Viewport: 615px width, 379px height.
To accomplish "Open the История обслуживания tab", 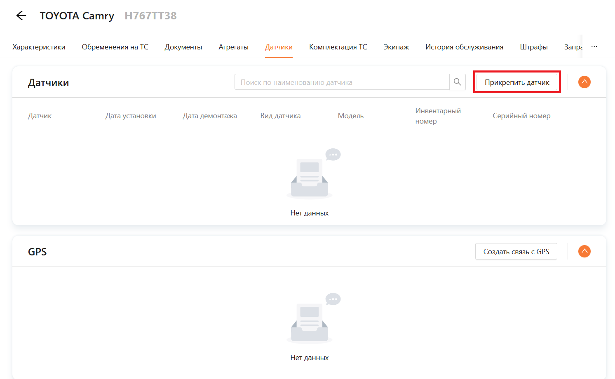I will tap(464, 47).
